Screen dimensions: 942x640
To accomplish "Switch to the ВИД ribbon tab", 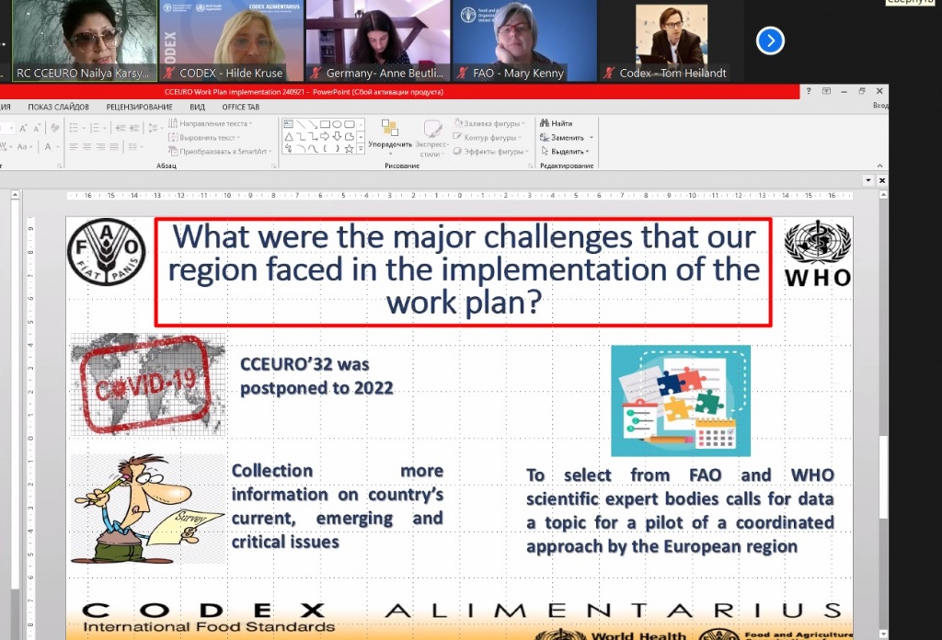I will [197, 107].
